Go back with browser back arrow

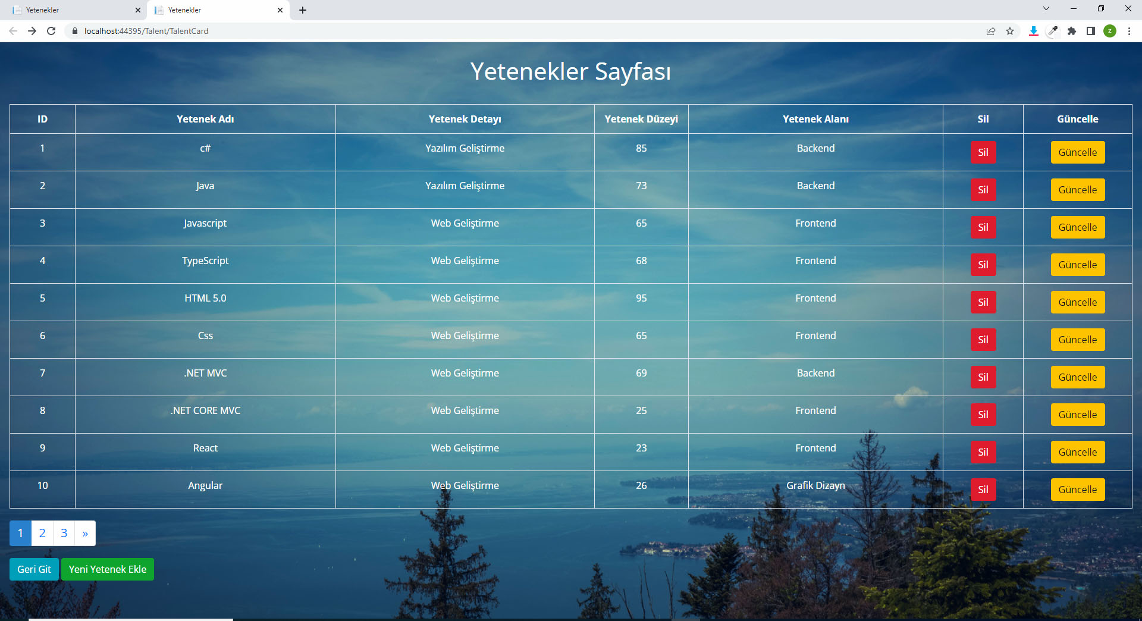click(x=13, y=31)
